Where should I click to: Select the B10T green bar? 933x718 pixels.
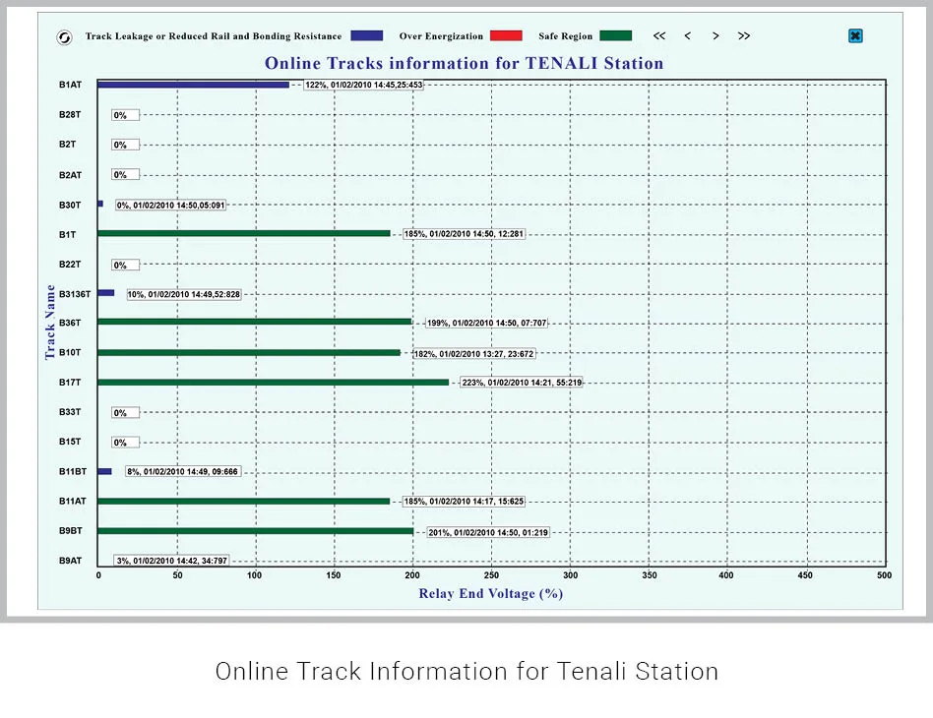249,352
